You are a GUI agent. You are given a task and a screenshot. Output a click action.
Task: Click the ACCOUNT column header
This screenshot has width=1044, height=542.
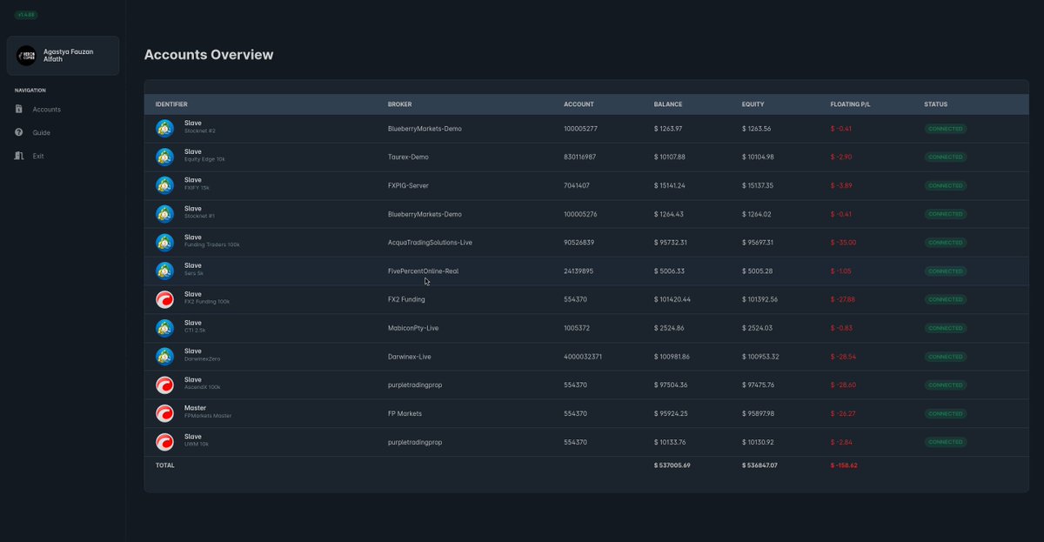tap(579, 104)
